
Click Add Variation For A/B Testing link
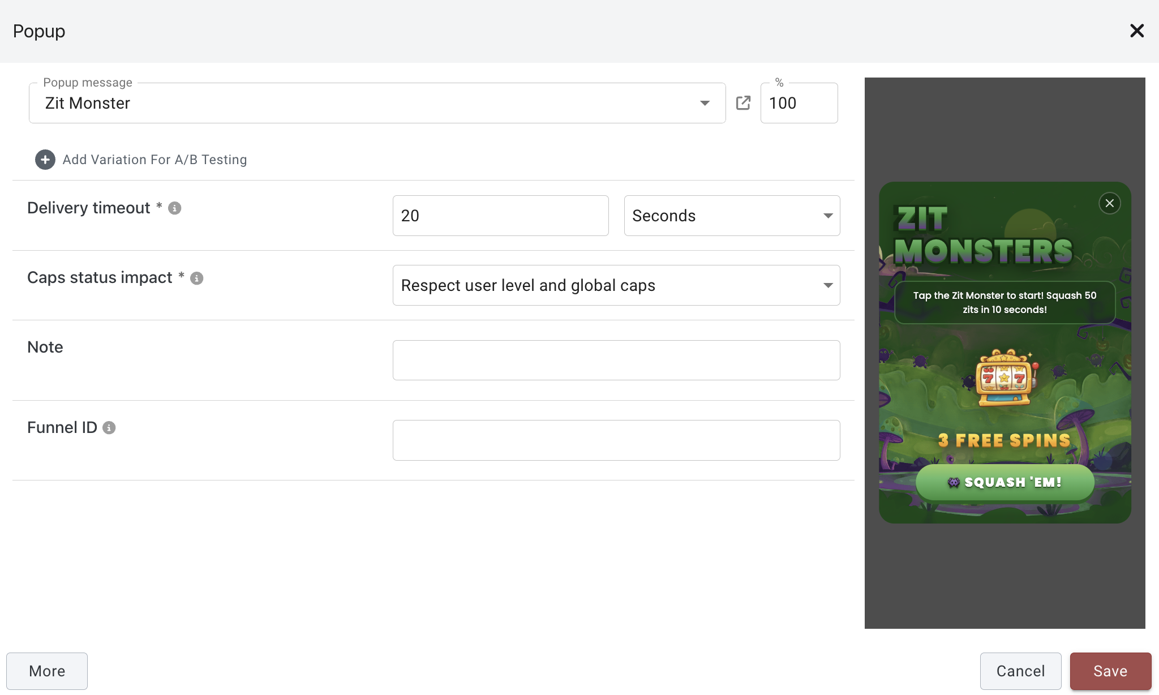(154, 160)
